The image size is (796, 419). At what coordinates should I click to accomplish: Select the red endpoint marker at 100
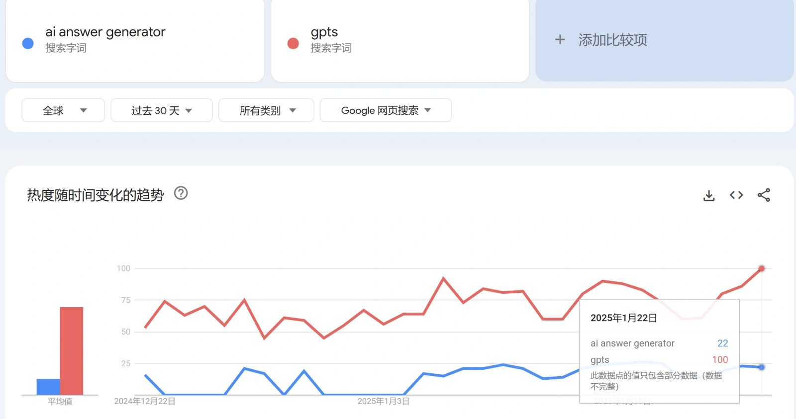[x=761, y=268]
